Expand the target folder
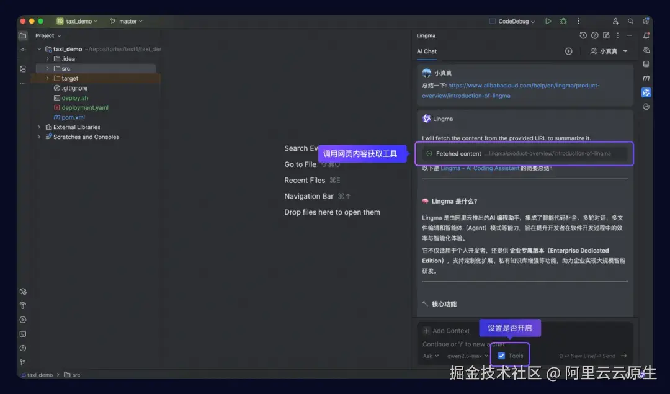670x394 pixels. [x=47, y=79]
